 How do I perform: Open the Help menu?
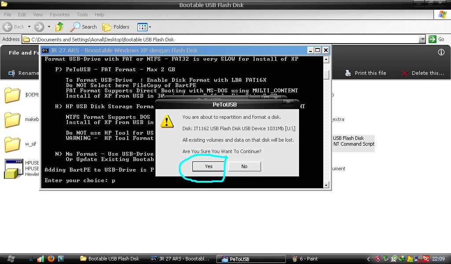pos(99,15)
